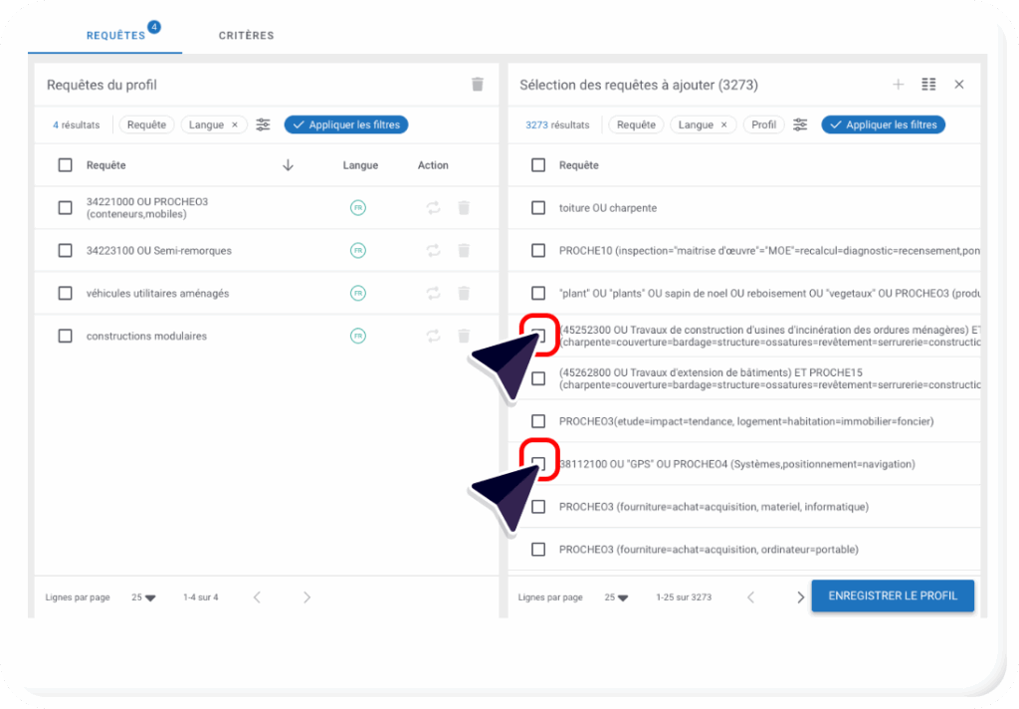The height and width of the screenshot is (709, 1019).
Task: Open the left panel filter settings icon
Action: tap(263, 124)
